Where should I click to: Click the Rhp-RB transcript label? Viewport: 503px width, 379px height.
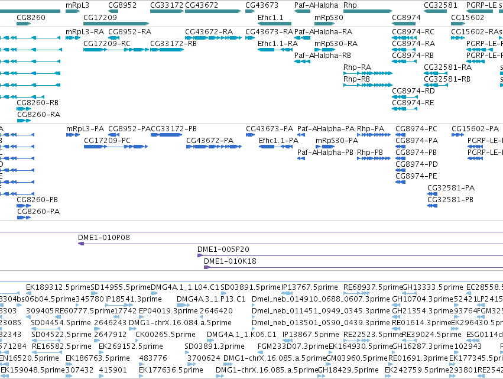point(357,79)
